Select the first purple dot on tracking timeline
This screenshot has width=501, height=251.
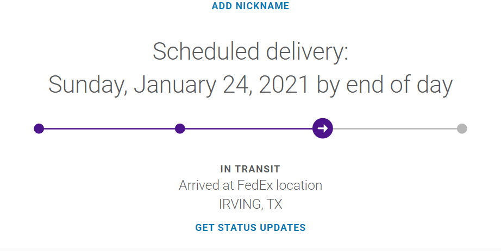[x=39, y=128]
